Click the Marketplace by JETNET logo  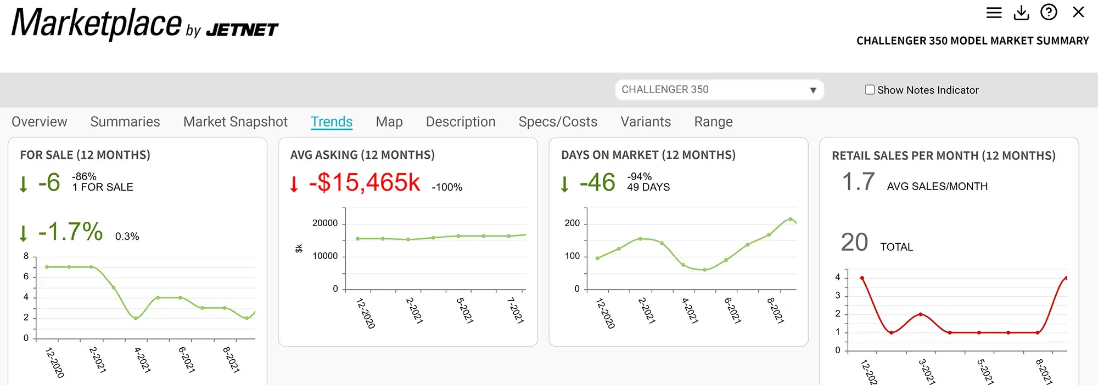coord(144,25)
